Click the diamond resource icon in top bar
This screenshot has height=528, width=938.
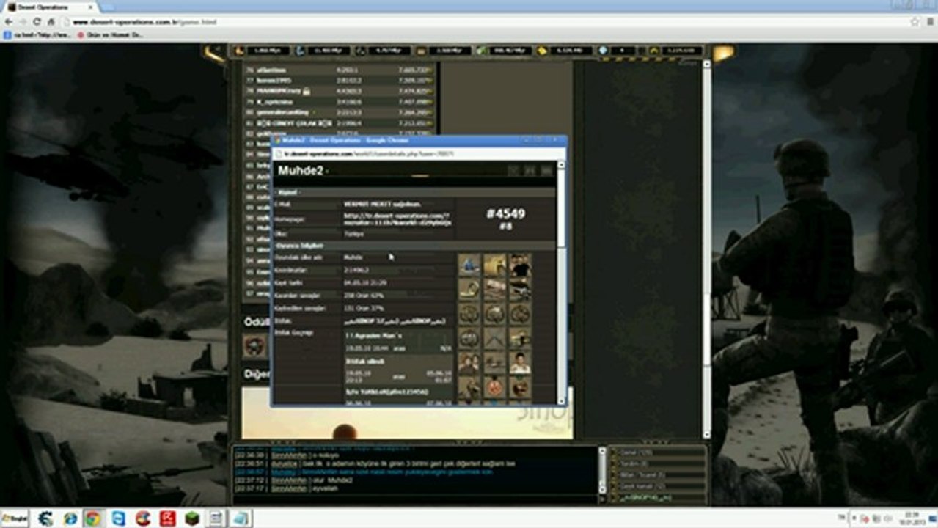point(603,51)
